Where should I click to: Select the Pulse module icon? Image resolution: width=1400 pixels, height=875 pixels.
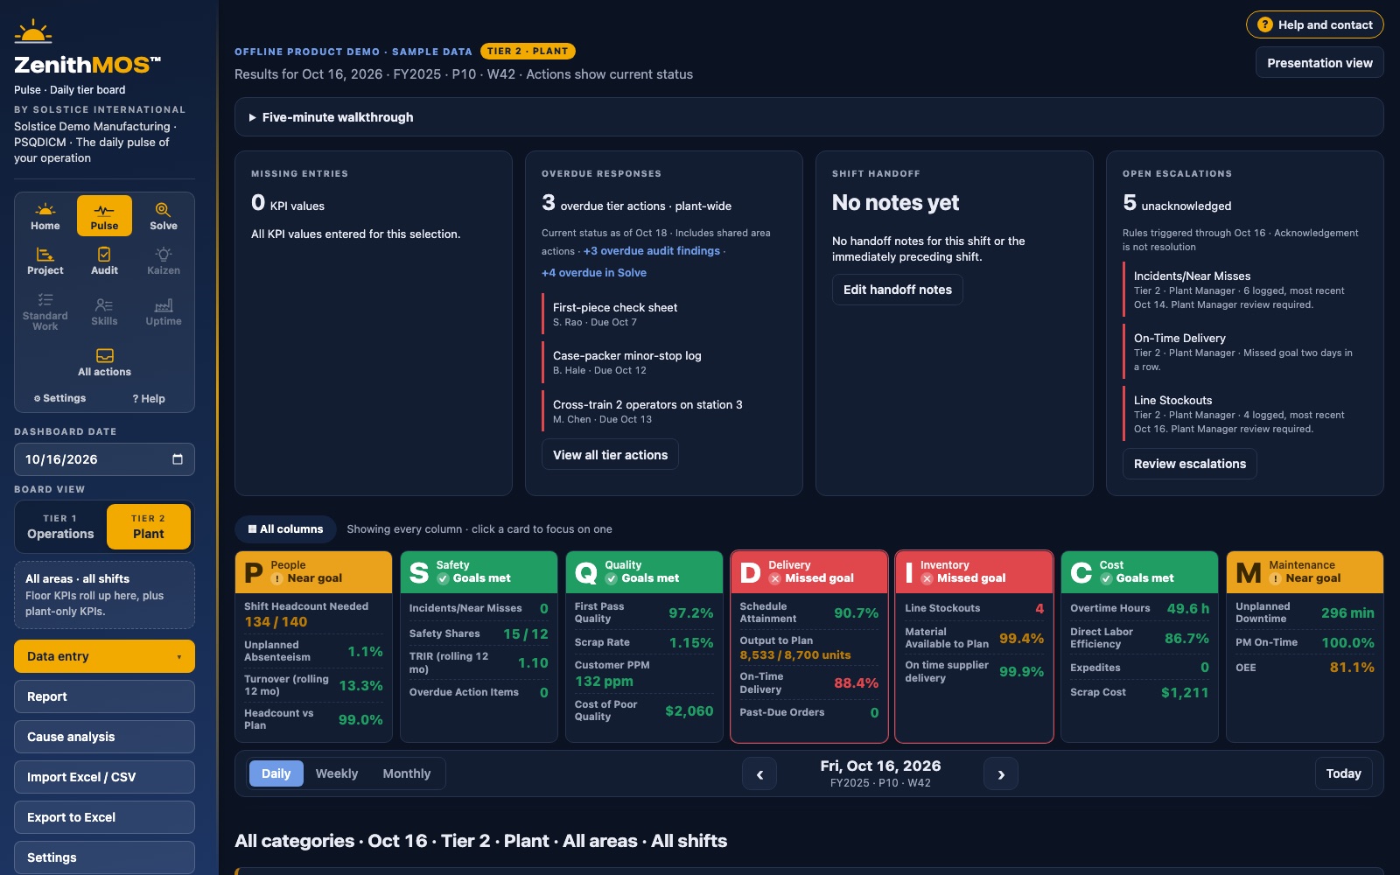(x=104, y=216)
